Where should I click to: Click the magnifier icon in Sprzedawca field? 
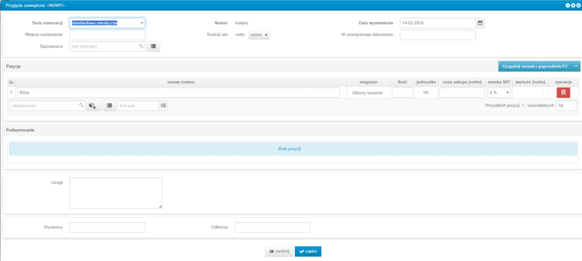click(141, 47)
